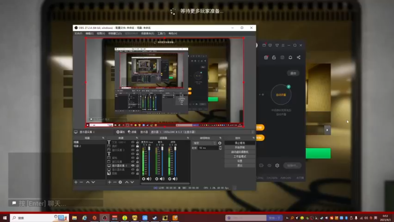
Task: Click the 自动开播 circle in side app
Action: tap(281, 95)
